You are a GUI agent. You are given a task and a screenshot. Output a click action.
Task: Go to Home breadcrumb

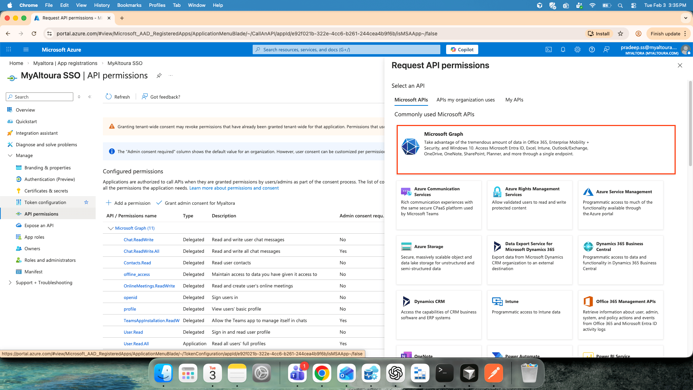[16, 63]
